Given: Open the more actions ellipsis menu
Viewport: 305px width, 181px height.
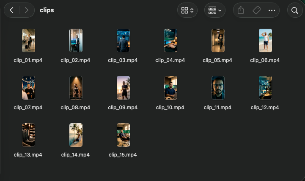Looking at the screenshot, I should (x=272, y=10).
